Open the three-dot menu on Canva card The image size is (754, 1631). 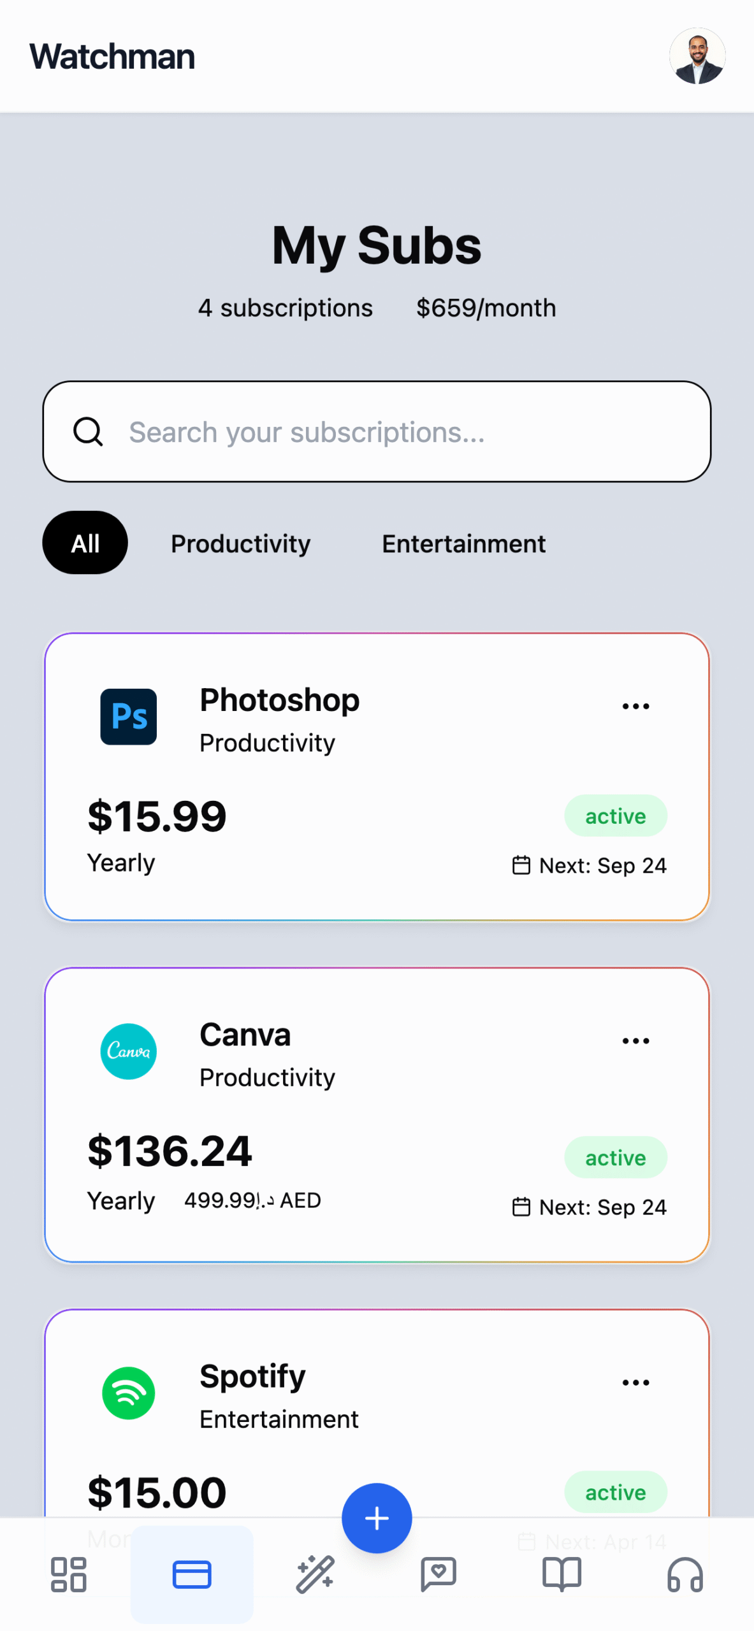tap(635, 1040)
